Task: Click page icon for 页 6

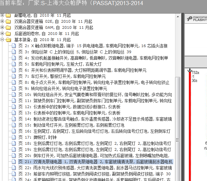Action: click(14, 70)
